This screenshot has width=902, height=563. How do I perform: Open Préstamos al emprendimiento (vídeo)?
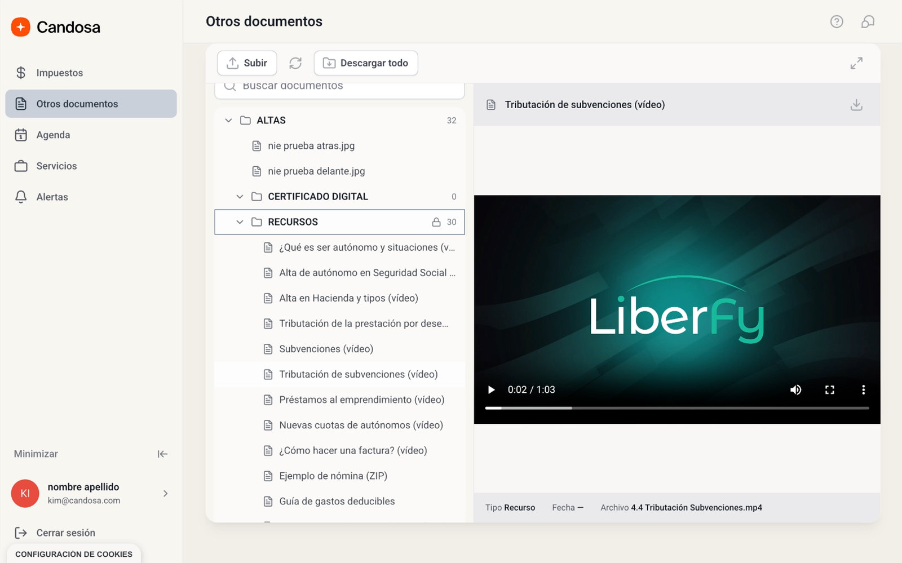[339, 399]
